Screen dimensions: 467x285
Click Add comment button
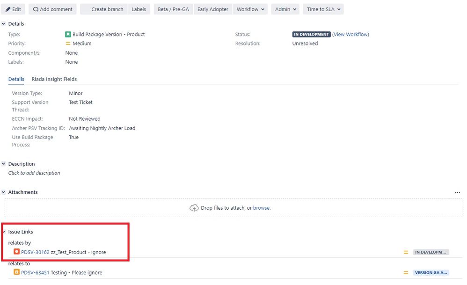52,9
